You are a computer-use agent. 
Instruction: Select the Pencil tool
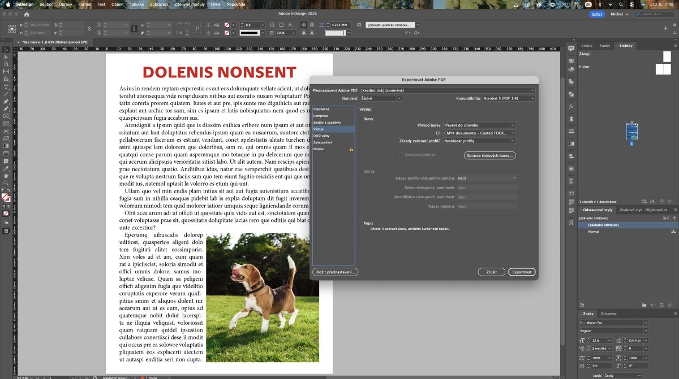[6, 108]
